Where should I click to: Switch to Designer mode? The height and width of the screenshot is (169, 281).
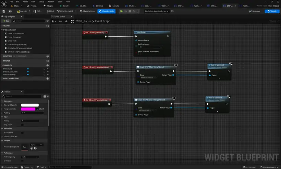pos(255,11)
